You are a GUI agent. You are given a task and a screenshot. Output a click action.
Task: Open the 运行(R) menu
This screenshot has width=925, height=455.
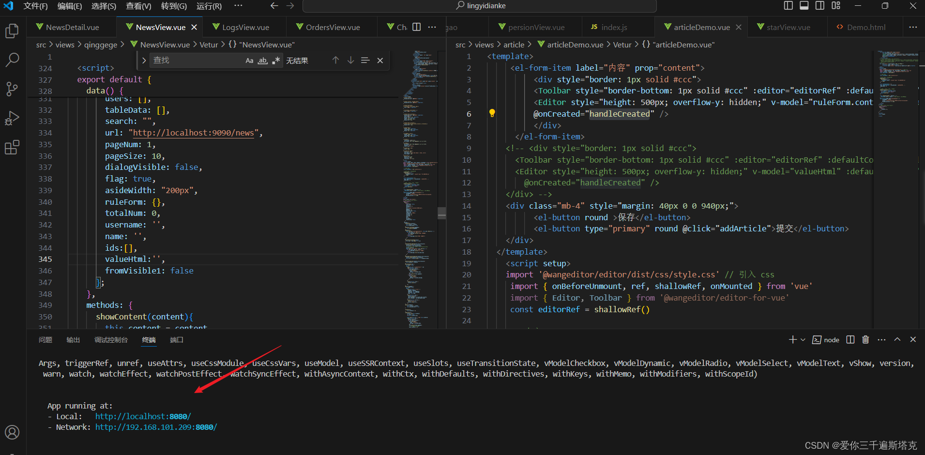(209, 6)
